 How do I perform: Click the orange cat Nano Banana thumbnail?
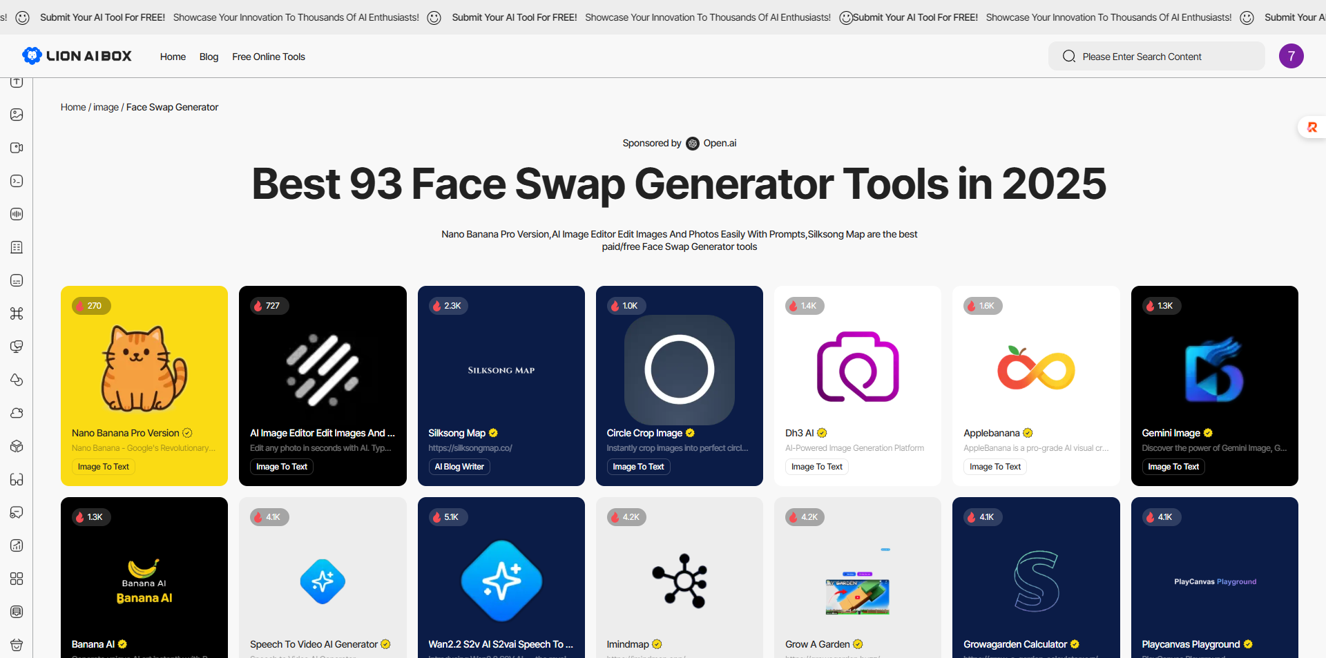coord(144,369)
